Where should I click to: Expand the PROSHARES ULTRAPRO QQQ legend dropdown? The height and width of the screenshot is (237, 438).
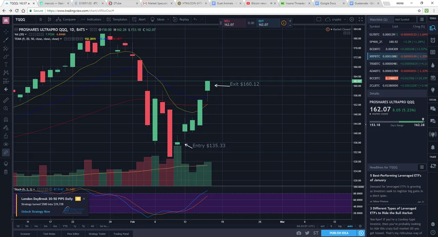pyautogui.click(x=87, y=30)
